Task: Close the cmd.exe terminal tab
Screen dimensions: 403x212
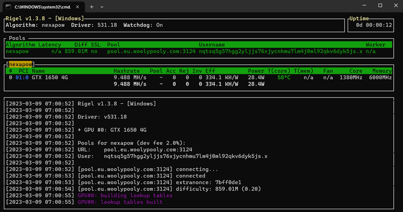Action: point(77,7)
